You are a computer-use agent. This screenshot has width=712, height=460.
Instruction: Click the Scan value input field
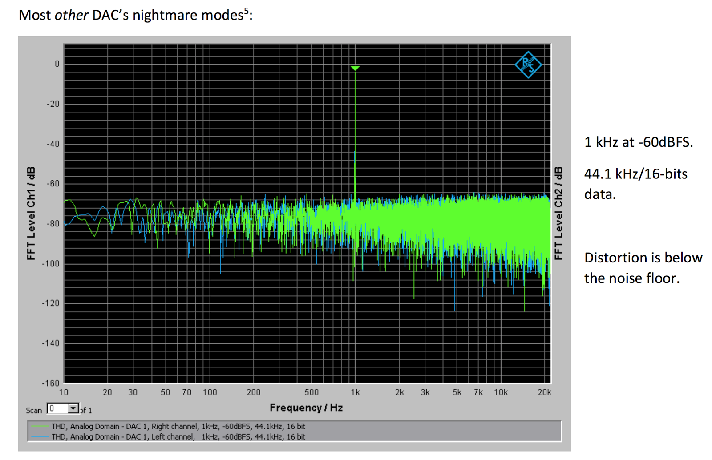[58, 408]
